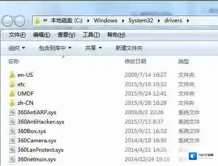
Task: Open the 文件(F) menu
Action: coord(17,35)
